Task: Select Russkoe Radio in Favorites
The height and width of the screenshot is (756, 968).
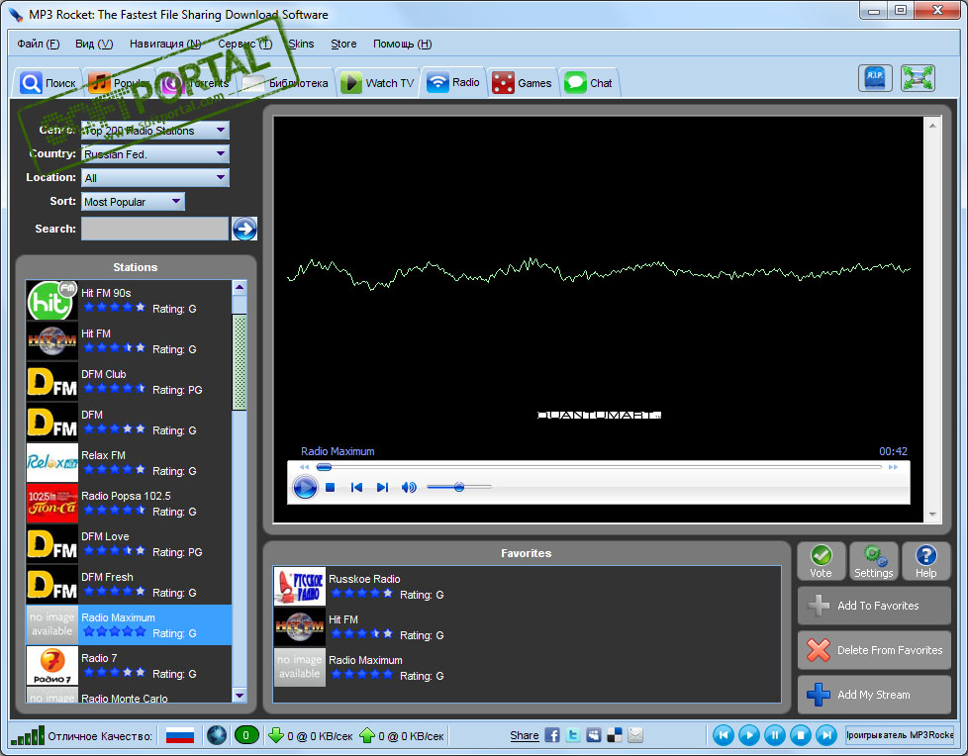Action: [x=527, y=587]
